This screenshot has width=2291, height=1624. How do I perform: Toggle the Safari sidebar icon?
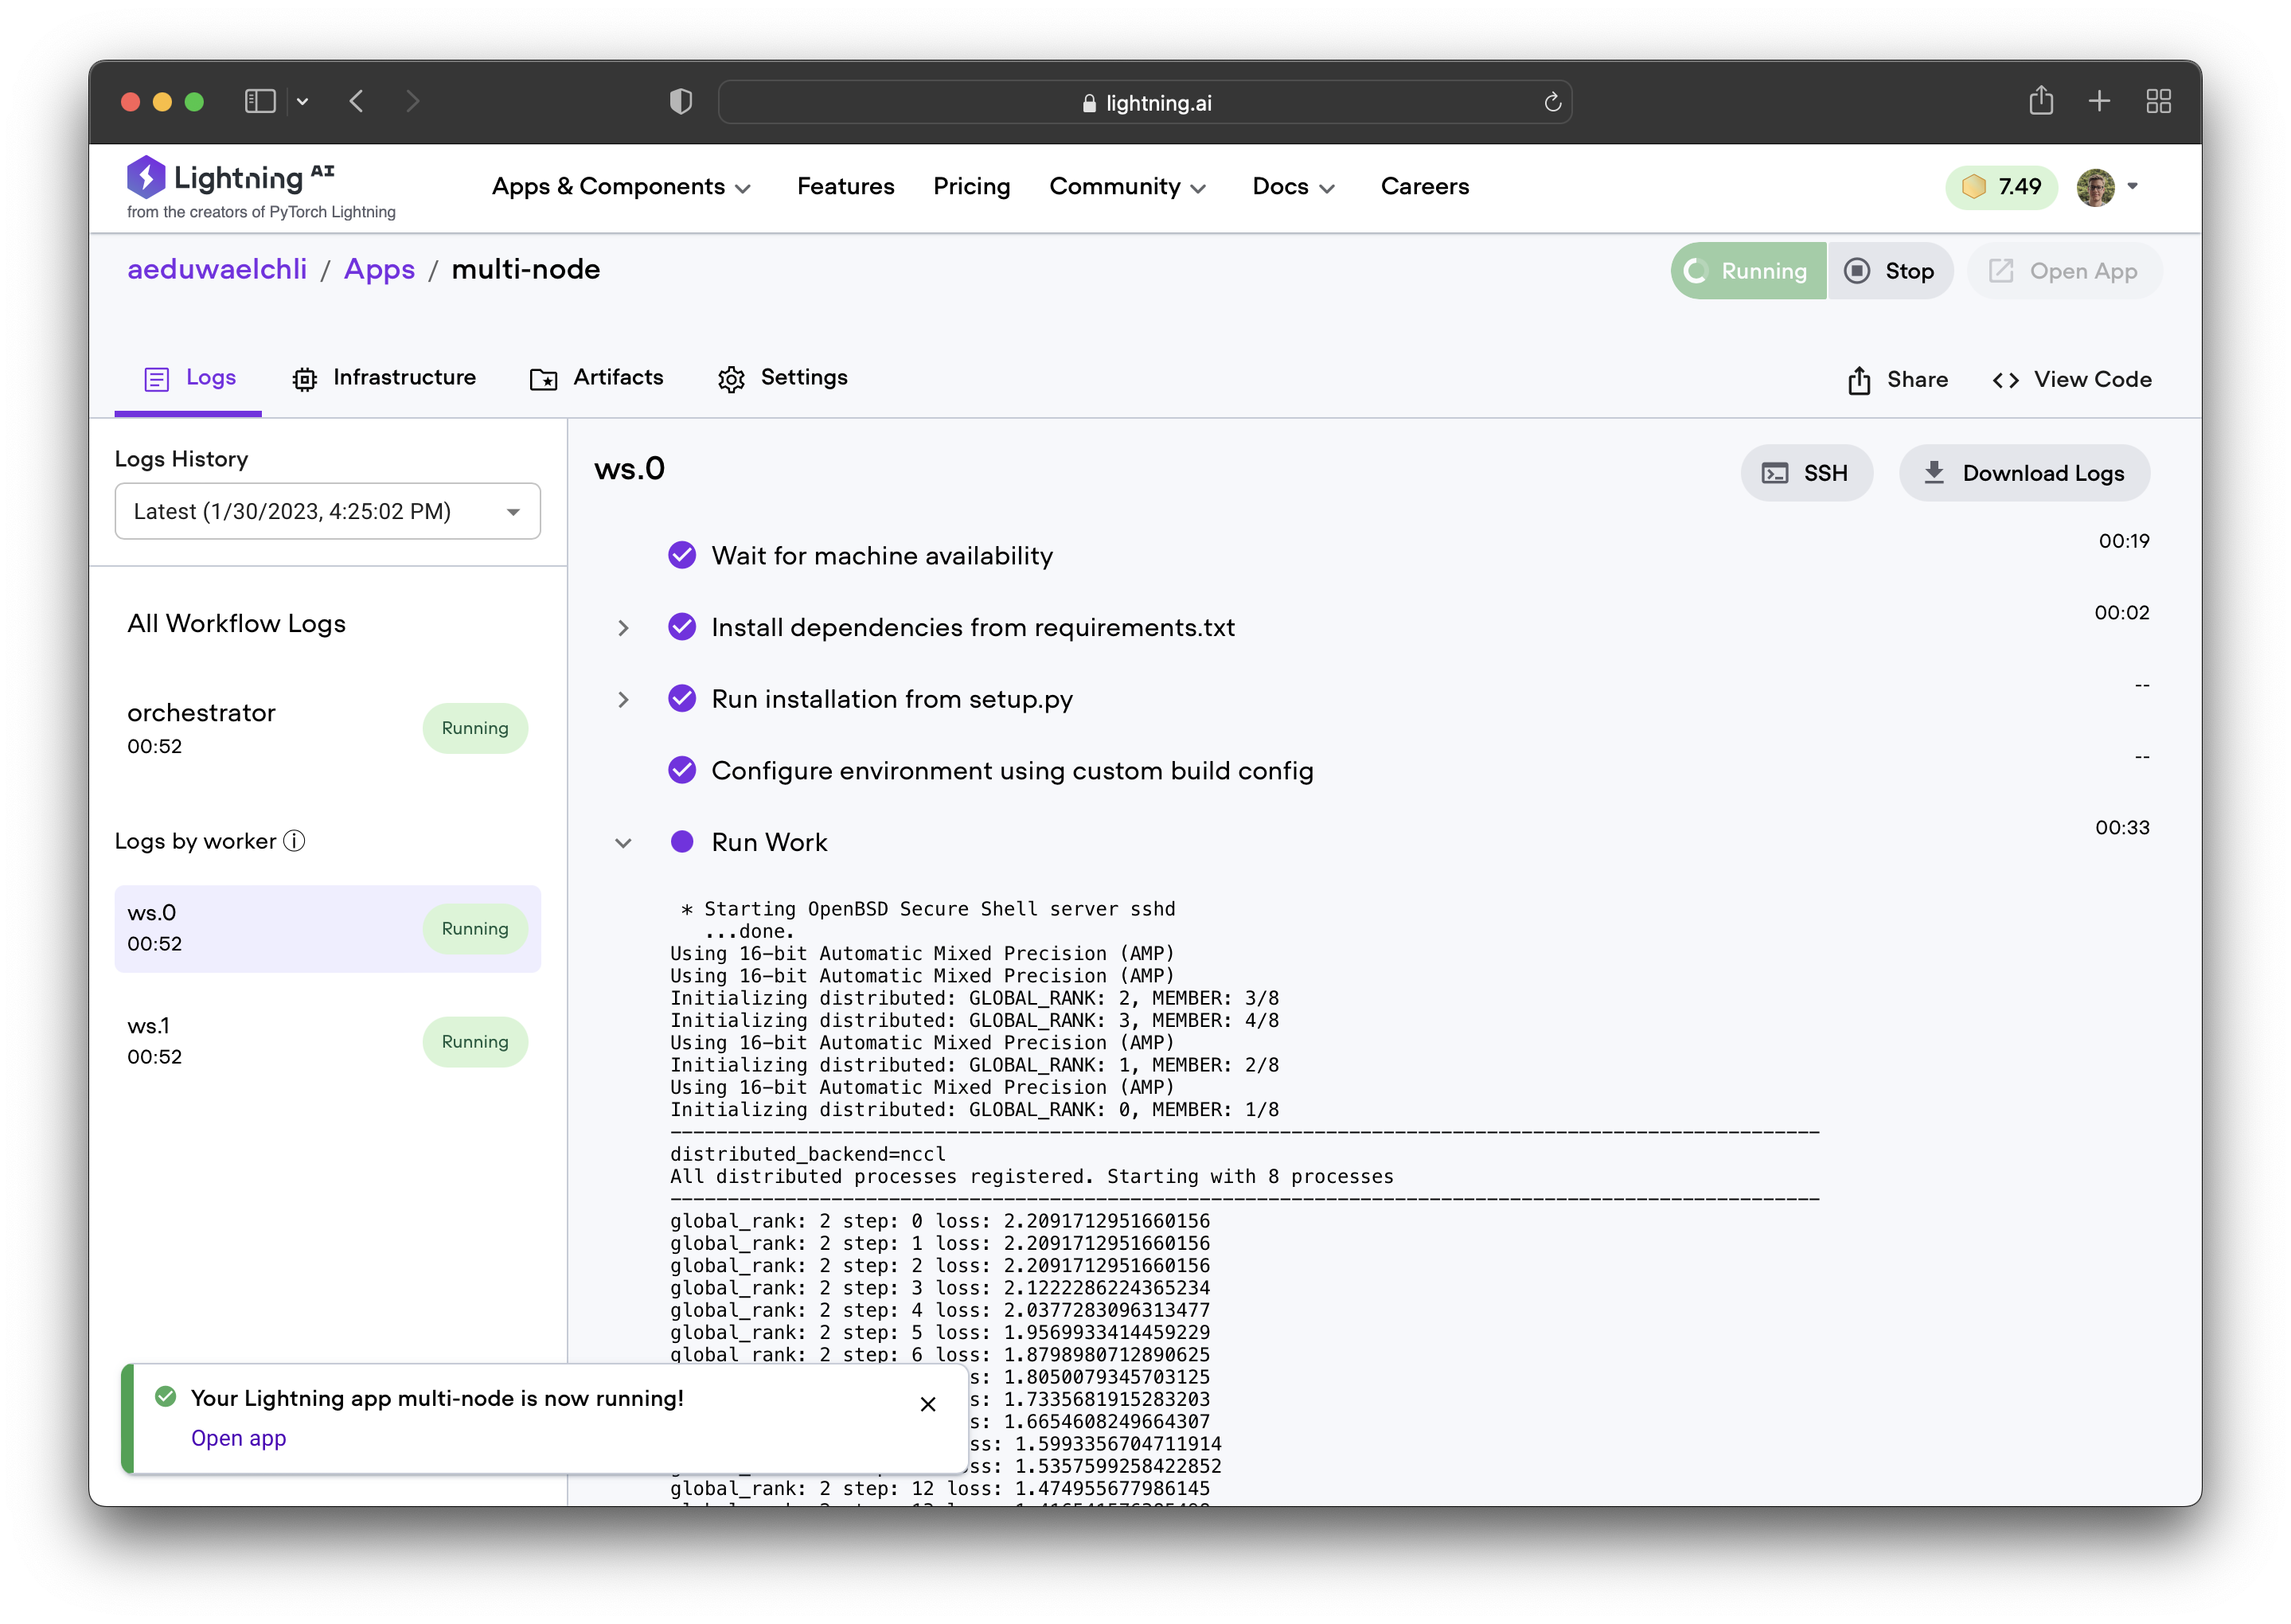[x=260, y=101]
